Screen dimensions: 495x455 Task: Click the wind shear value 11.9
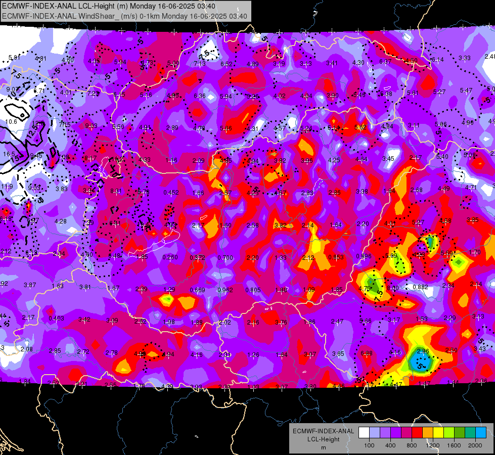7,186
